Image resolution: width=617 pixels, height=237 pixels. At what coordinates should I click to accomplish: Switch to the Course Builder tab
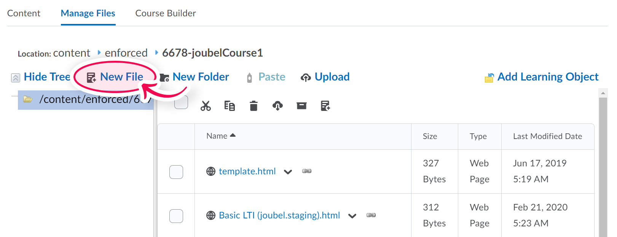[x=166, y=13]
